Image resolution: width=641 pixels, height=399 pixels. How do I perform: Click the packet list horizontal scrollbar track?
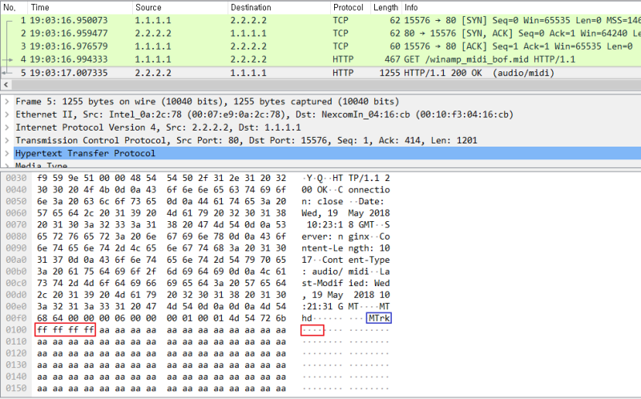[327, 85]
